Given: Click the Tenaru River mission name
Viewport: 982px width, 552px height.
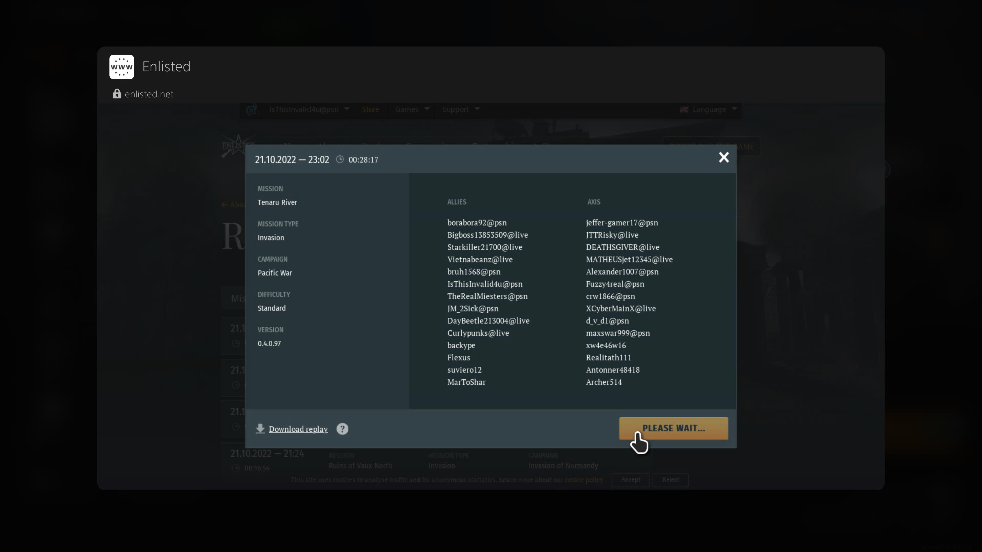Looking at the screenshot, I should click(277, 202).
